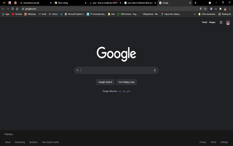Viewport: 233px width, 146px height.
Task: Open the Telenor icon bookmark
Action: click(61, 14)
